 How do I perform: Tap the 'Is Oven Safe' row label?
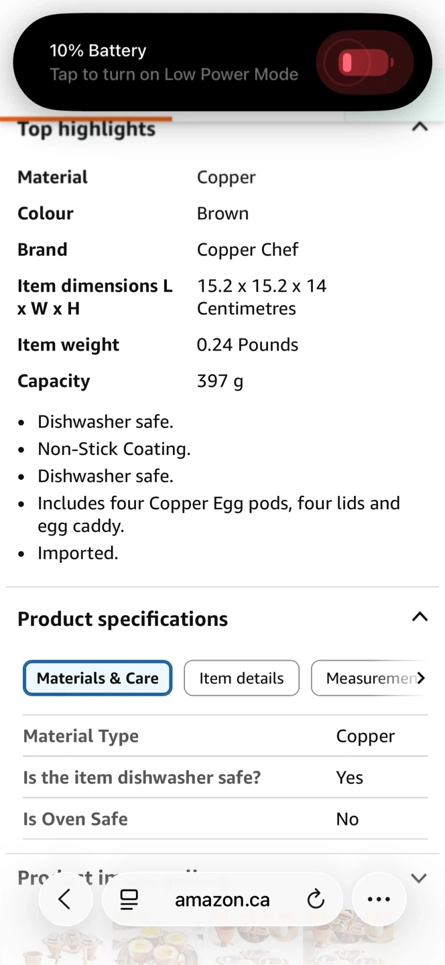tap(76, 819)
